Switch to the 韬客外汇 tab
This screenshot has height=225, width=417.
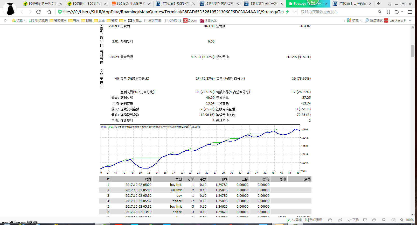175,4
